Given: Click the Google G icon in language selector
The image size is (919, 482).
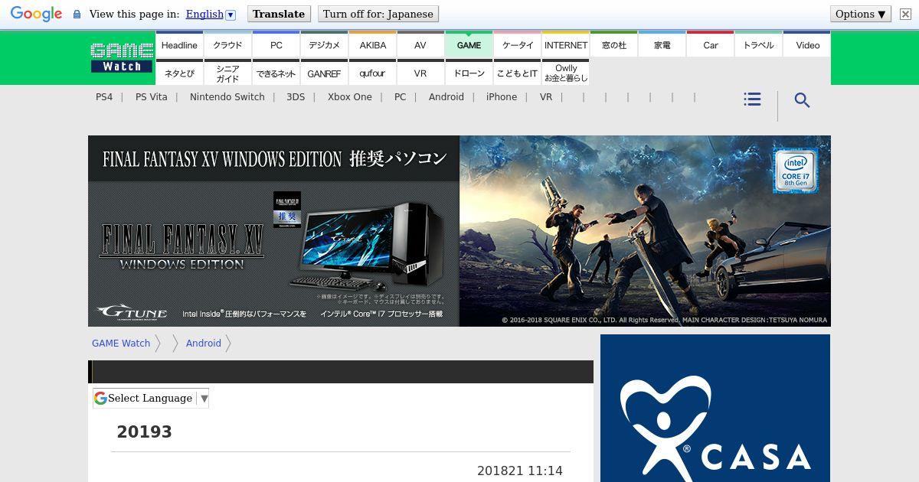Looking at the screenshot, I should click(x=100, y=398).
